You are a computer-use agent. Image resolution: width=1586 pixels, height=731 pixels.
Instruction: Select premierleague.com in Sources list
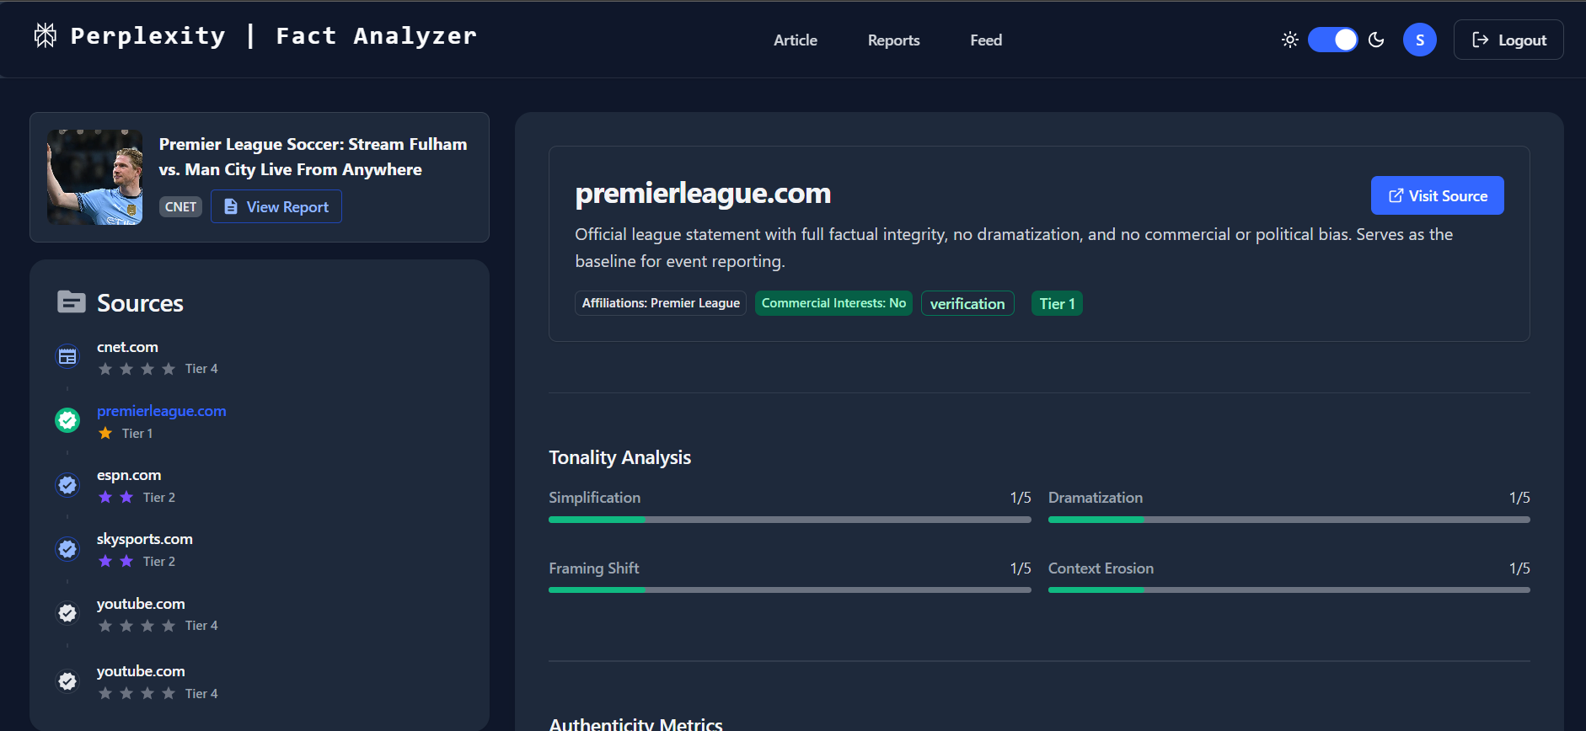click(x=161, y=411)
